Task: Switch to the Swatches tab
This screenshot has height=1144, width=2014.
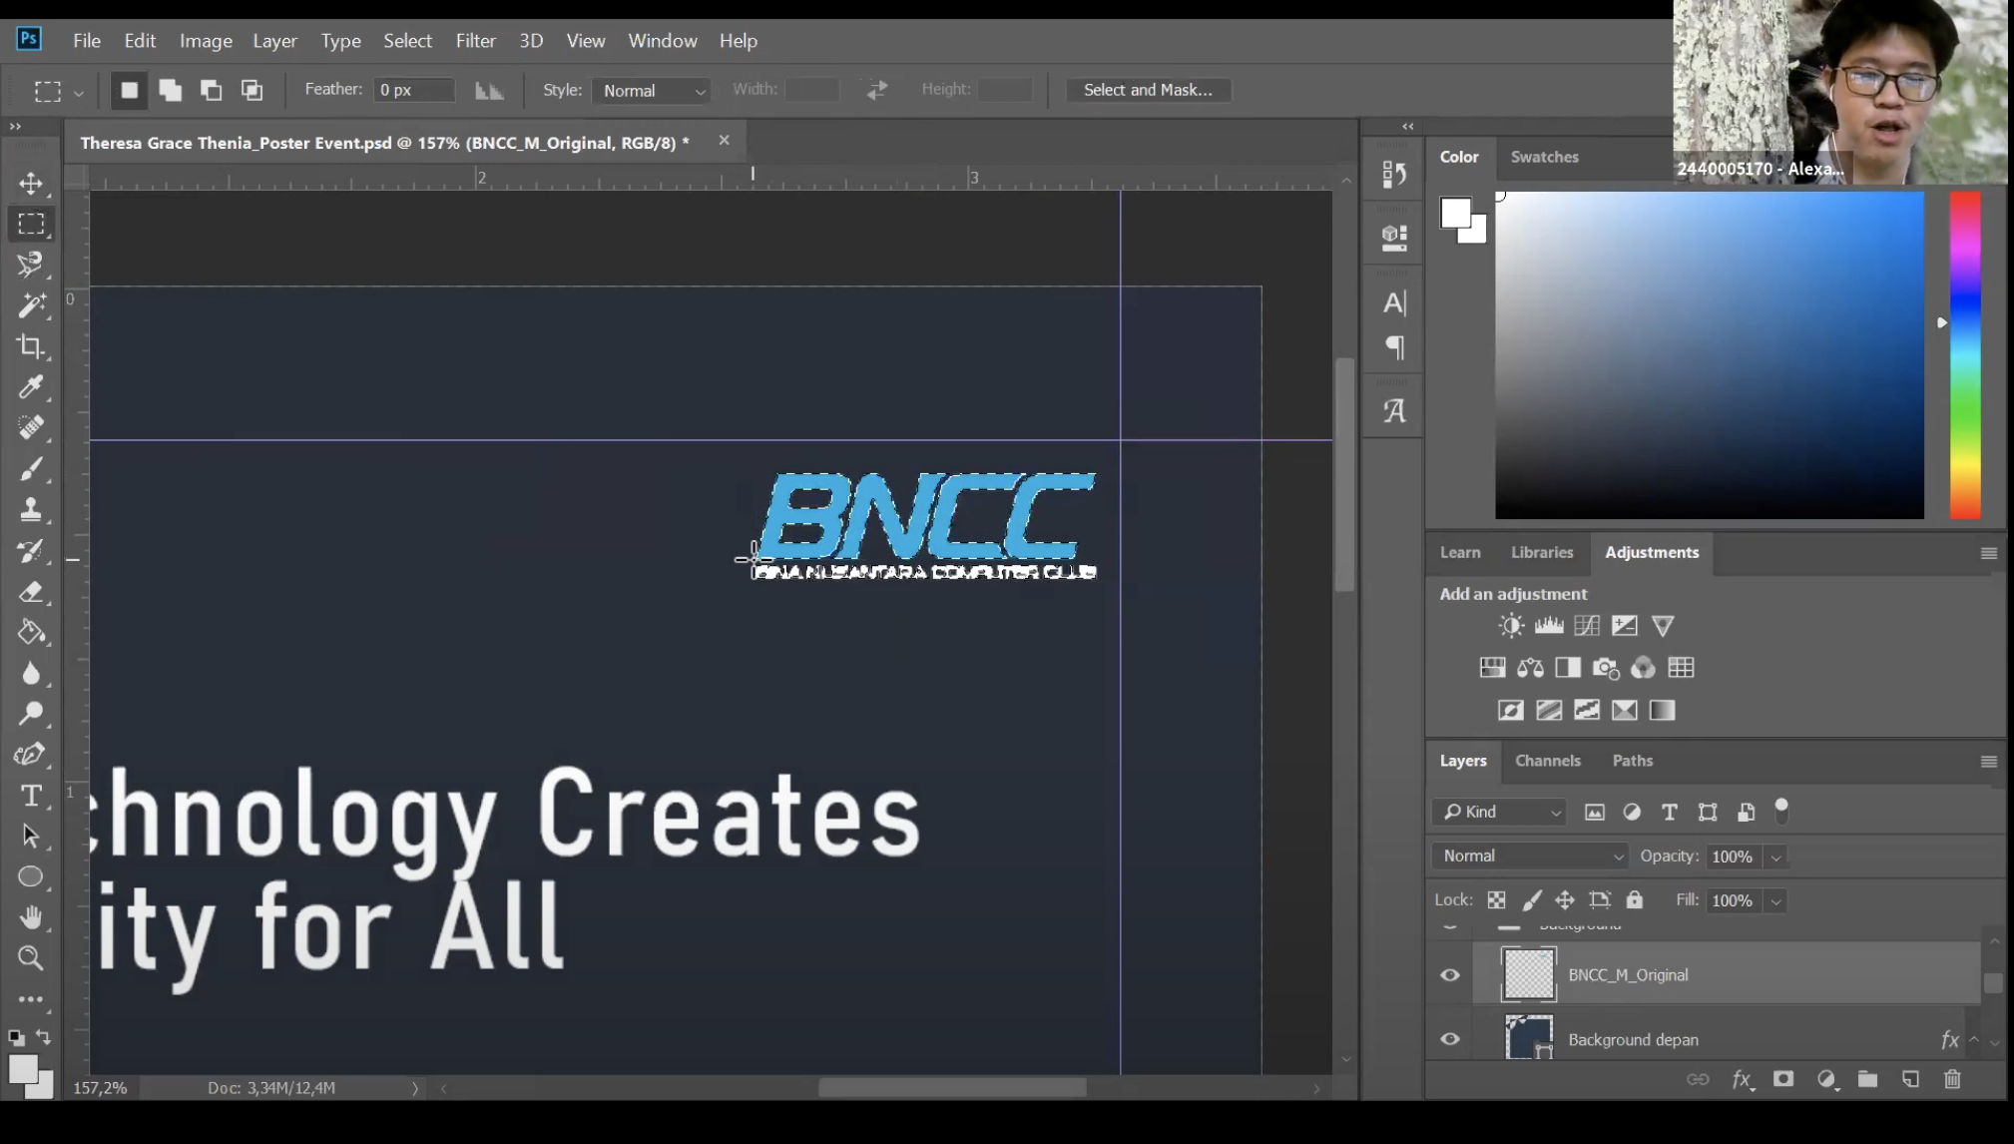Action: pos(1544,157)
